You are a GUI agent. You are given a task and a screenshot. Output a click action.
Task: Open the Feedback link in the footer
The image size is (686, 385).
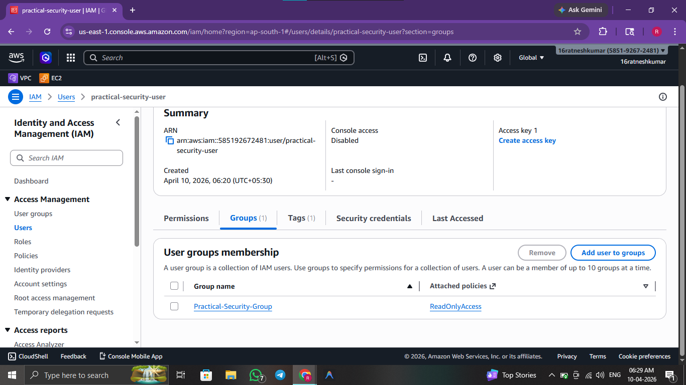pos(73,356)
